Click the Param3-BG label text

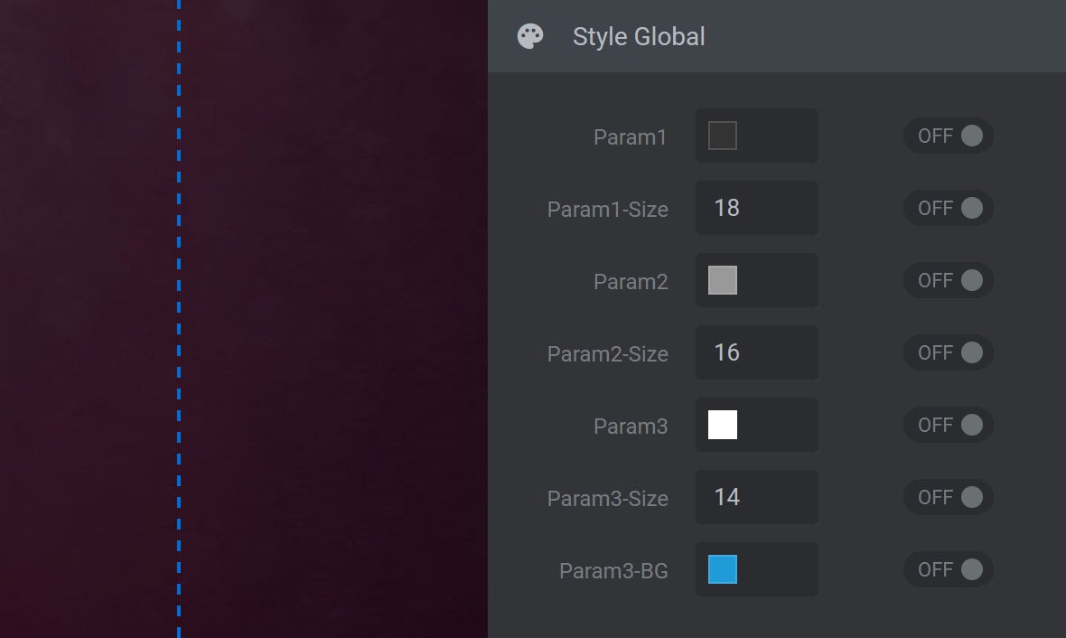[613, 571]
